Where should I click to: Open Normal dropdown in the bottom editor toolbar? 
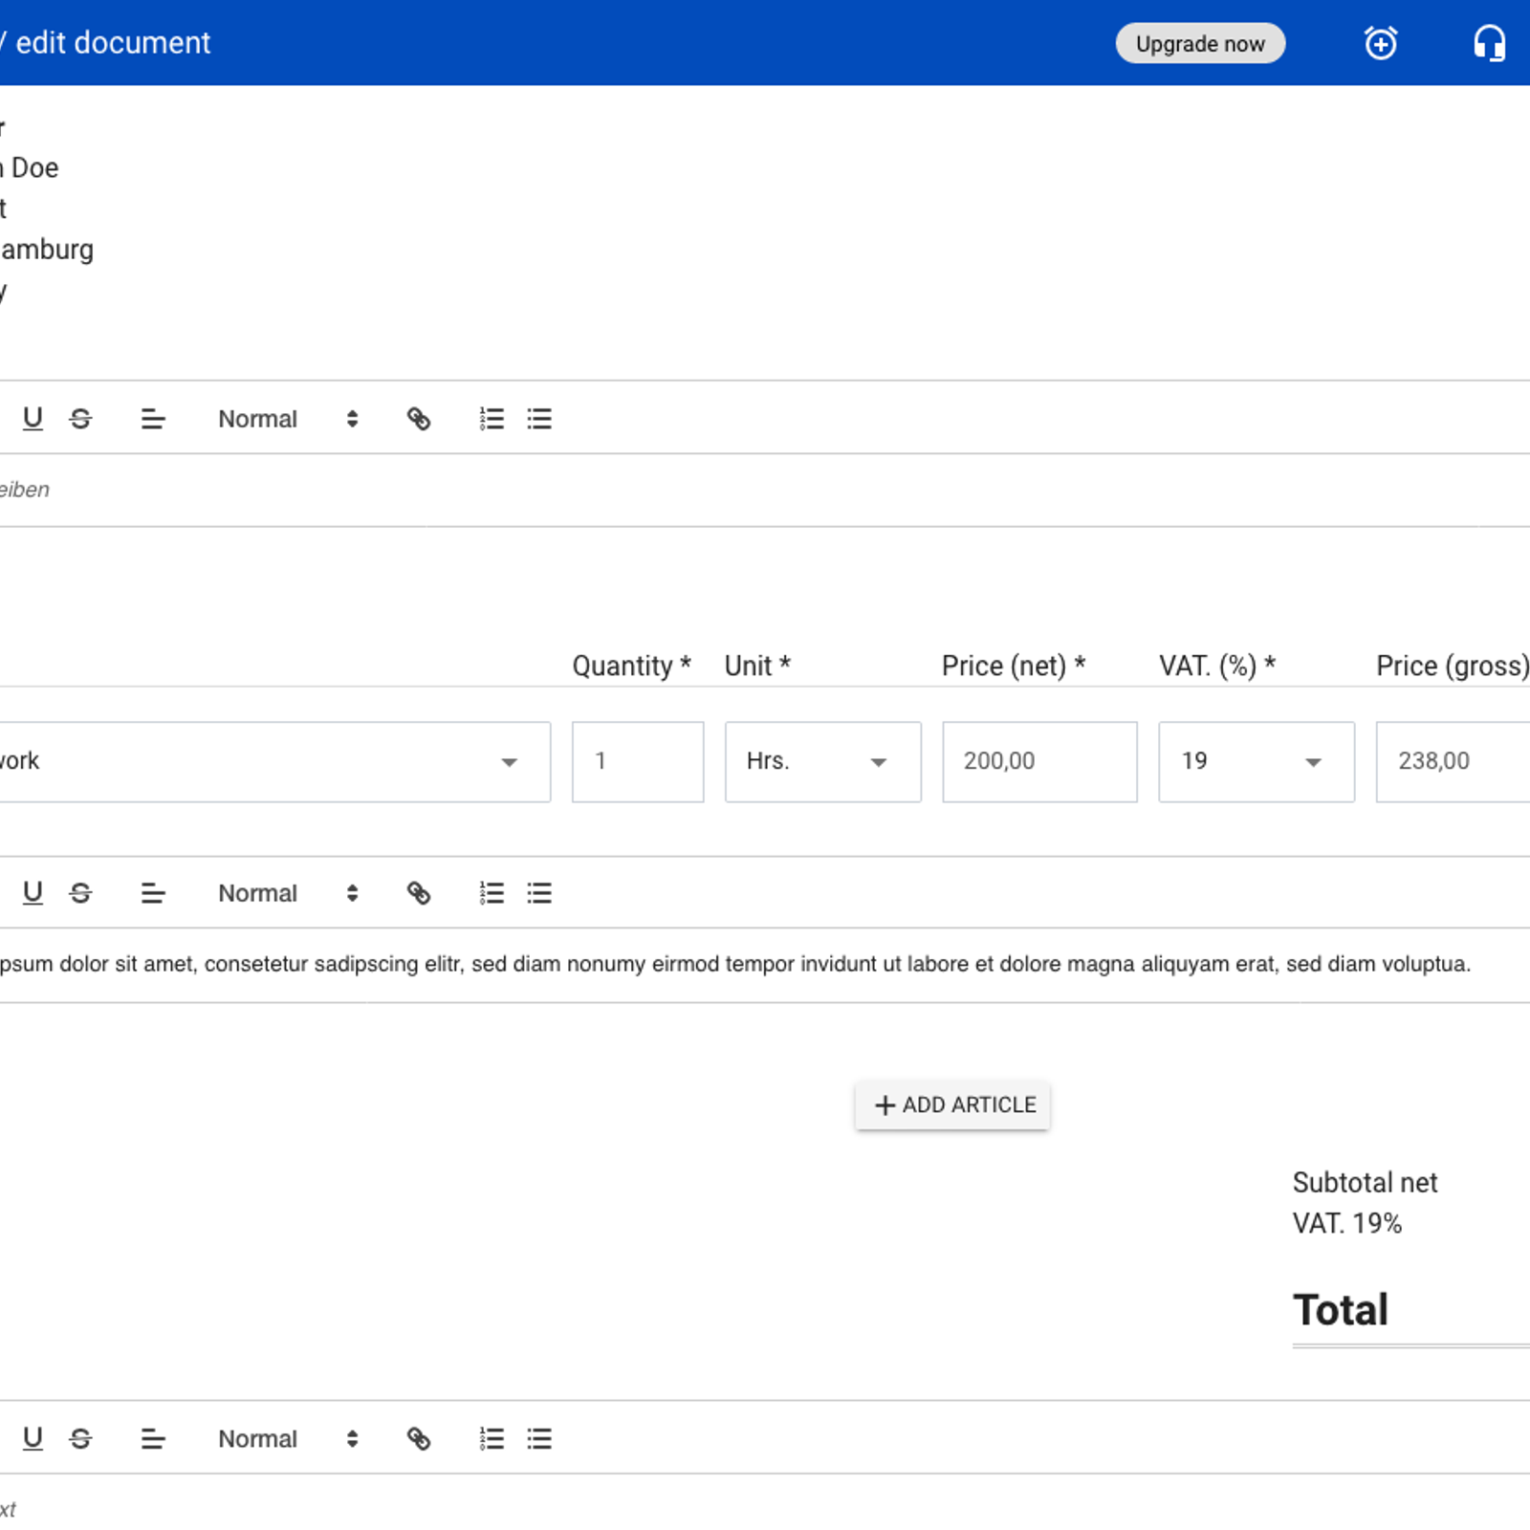[288, 1439]
